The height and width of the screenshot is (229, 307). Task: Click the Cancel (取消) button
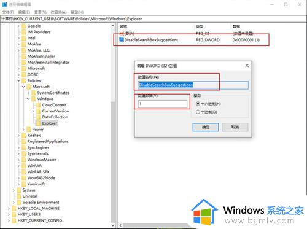pyautogui.click(x=235, y=127)
